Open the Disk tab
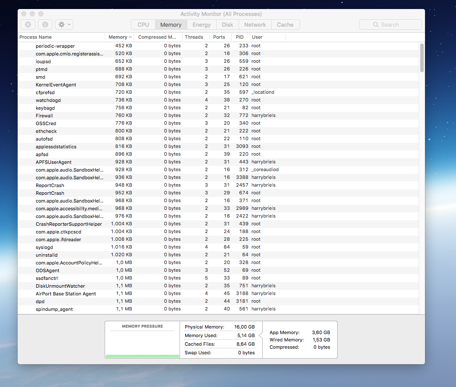The height and width of the screenshot is (387, 456). pyautogui.click(x=227, y=25)
